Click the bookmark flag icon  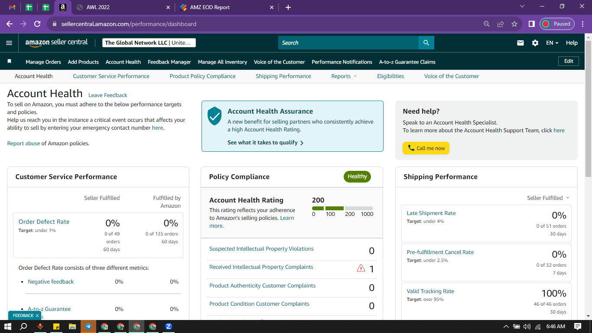(x=10, y=62)
